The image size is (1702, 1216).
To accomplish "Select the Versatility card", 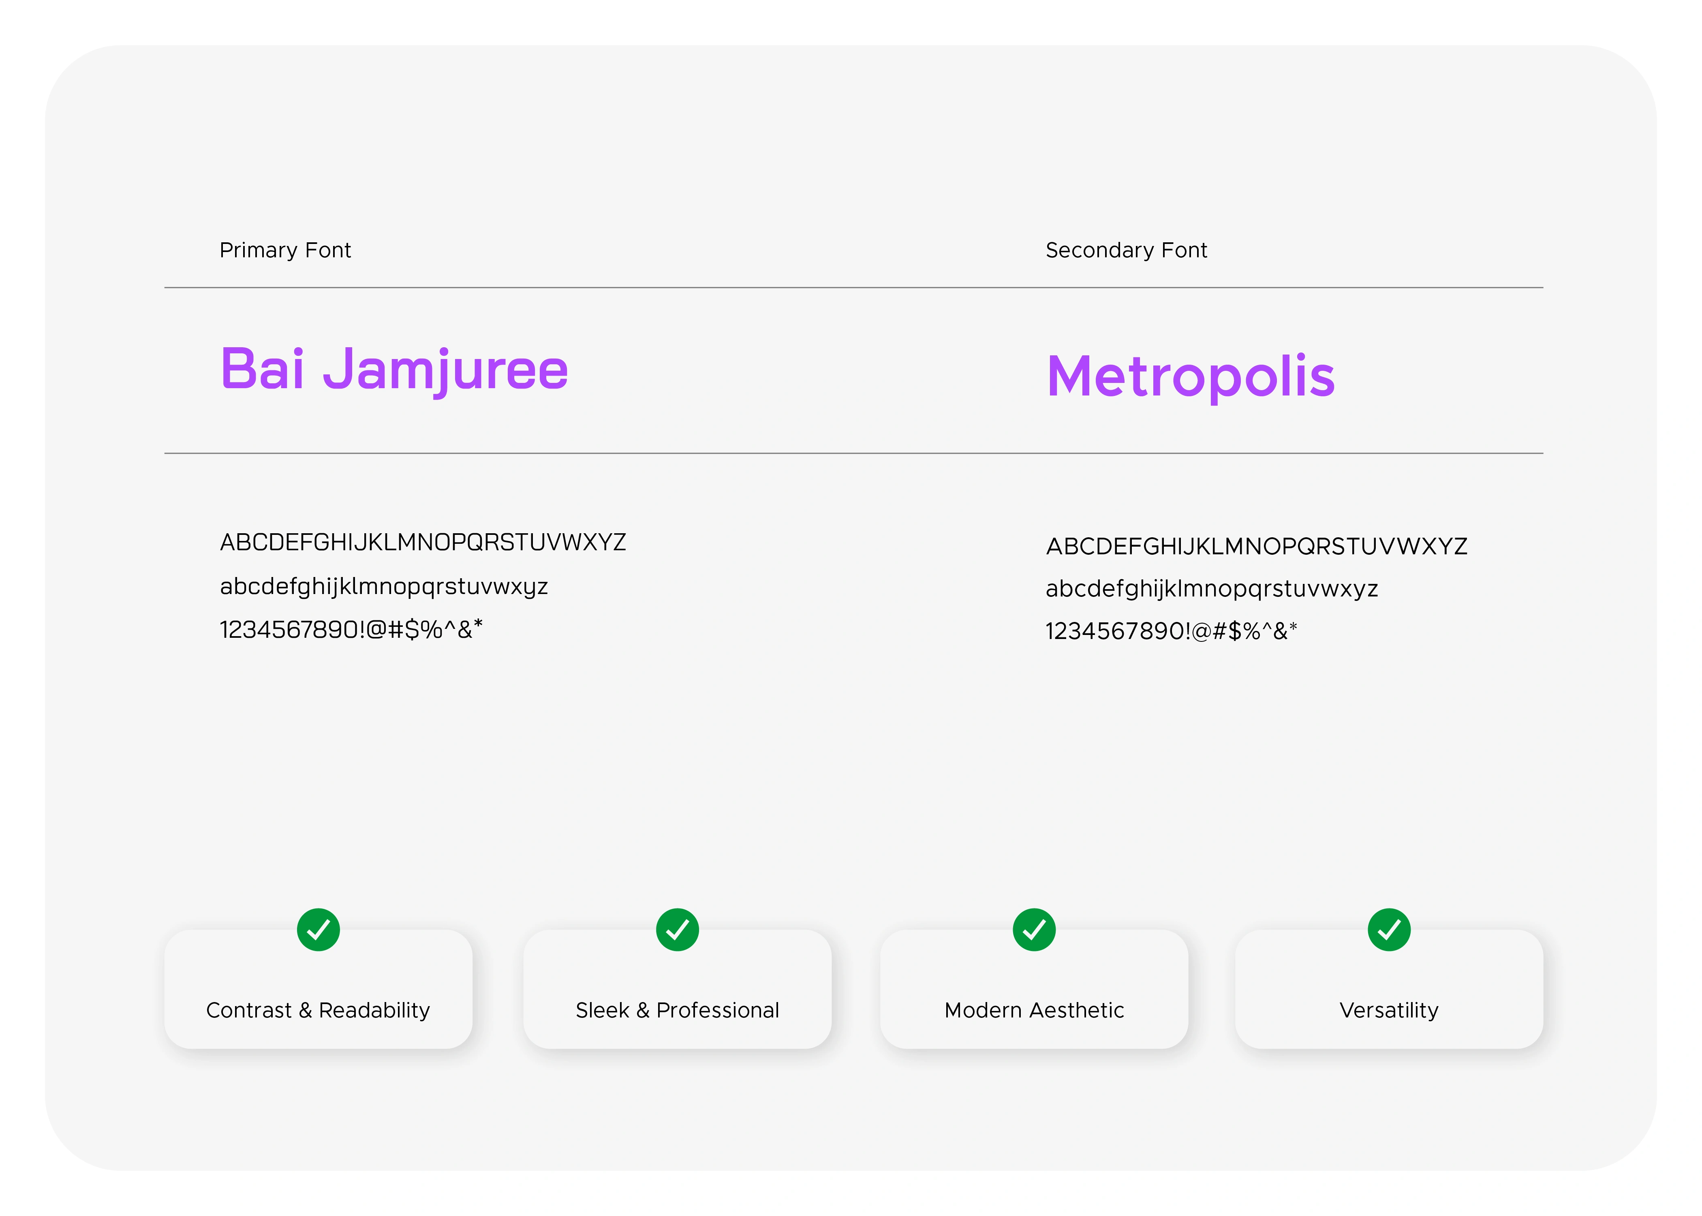I will [1389, 988].
